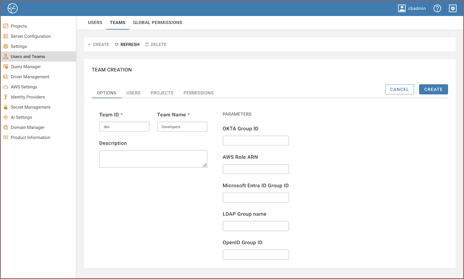Viewport: 464px width, 279px height.
Task: Open the help question mark icon
Action: point(437,8)
